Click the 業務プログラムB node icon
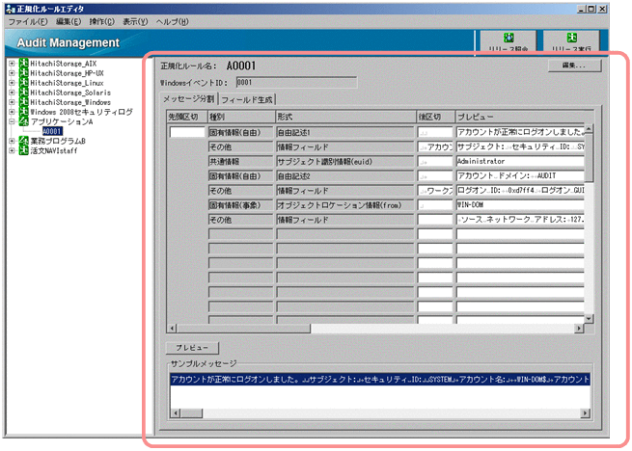Viewport: 632px width, 451px height. pyautogui.click(x=22, y=141)
